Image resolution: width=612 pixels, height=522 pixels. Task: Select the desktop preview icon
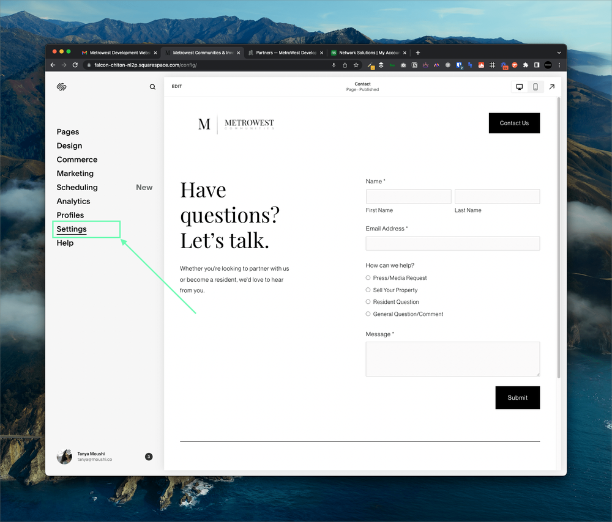point(518,87)
